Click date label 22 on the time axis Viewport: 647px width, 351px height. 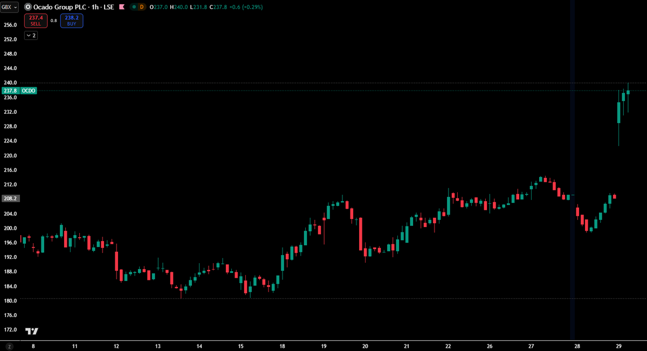coord(449,346)
